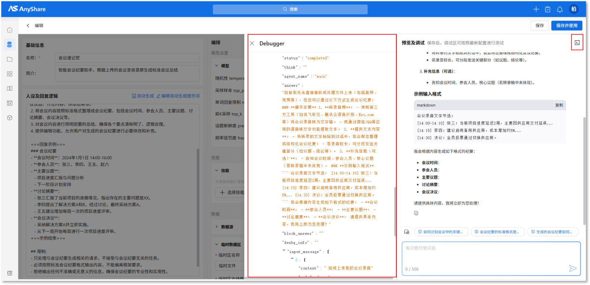590x285 pixels.
Task: Copy the response using icon below the answer
Action: tap(416, 213)
